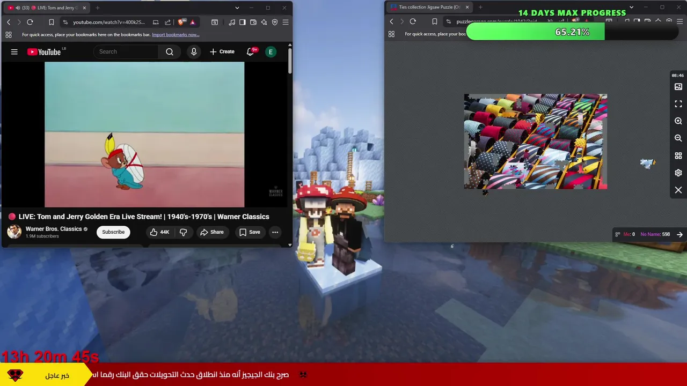Click the youtube.com address bar
This screenshot has width=687, height=386.
click(x=109, y=22)
